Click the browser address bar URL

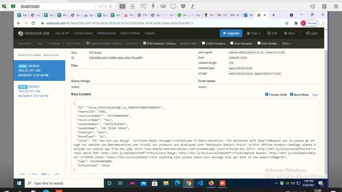coord(120,23)
